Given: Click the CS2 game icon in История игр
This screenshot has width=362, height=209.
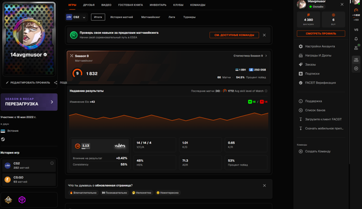Looking at the screenshot, I should click(x=7, y=166).
